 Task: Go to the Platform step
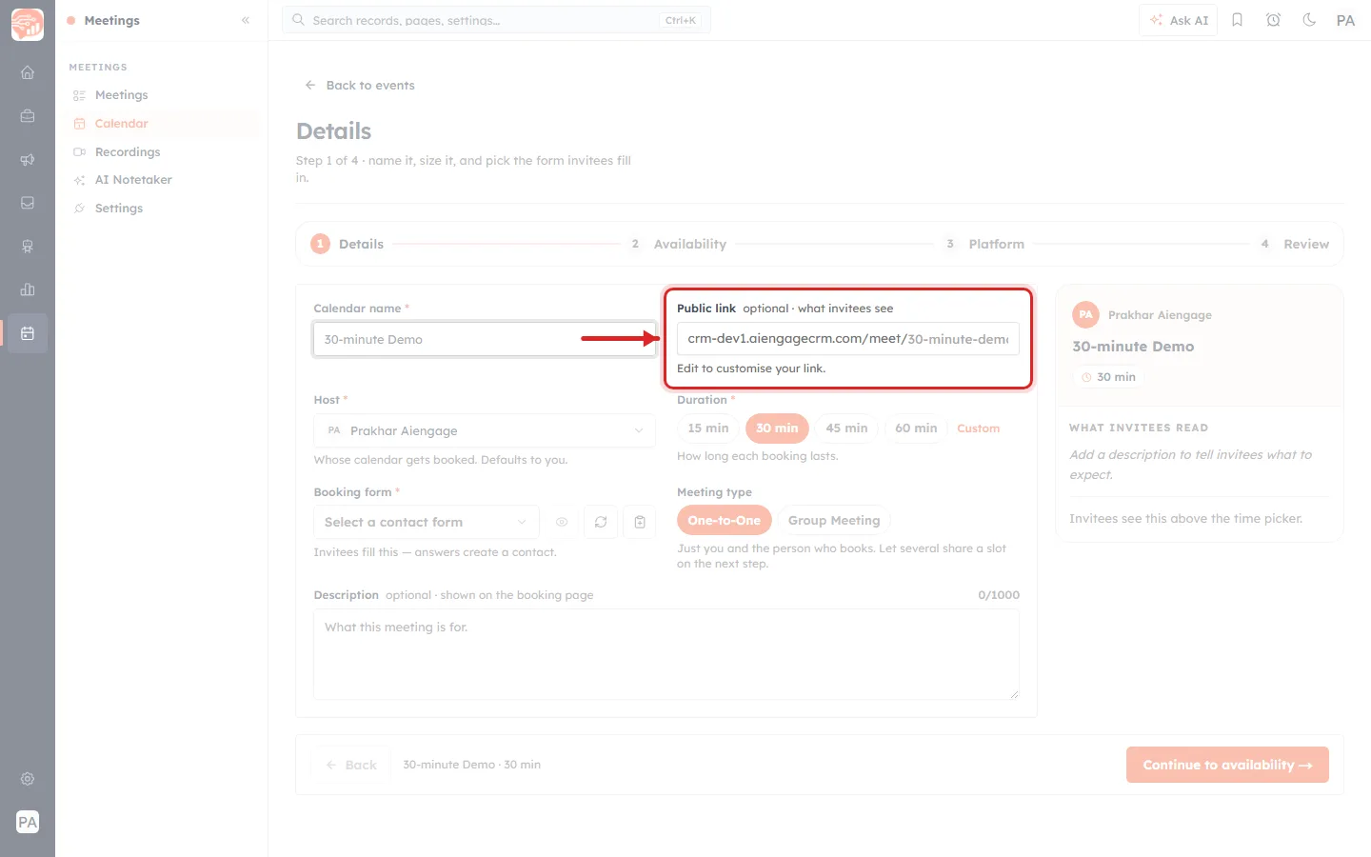pos(984,244)
